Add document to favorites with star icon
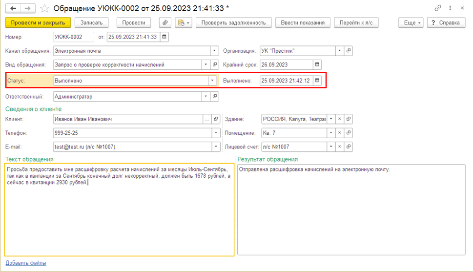This screenshot has width=474, height=272. [44, 8]
